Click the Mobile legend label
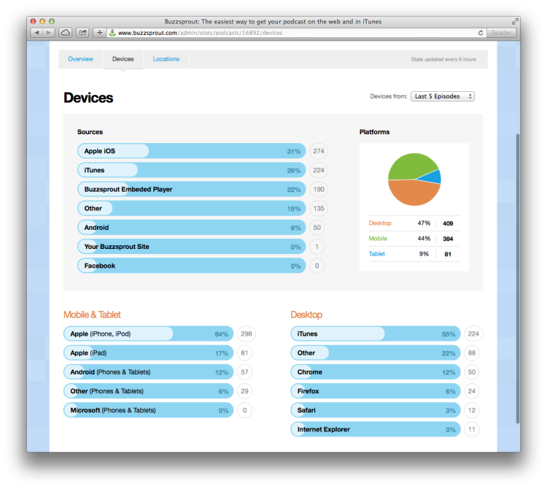Image resolution: width=547 pixels, height=489 pixels. coord(378,239)
